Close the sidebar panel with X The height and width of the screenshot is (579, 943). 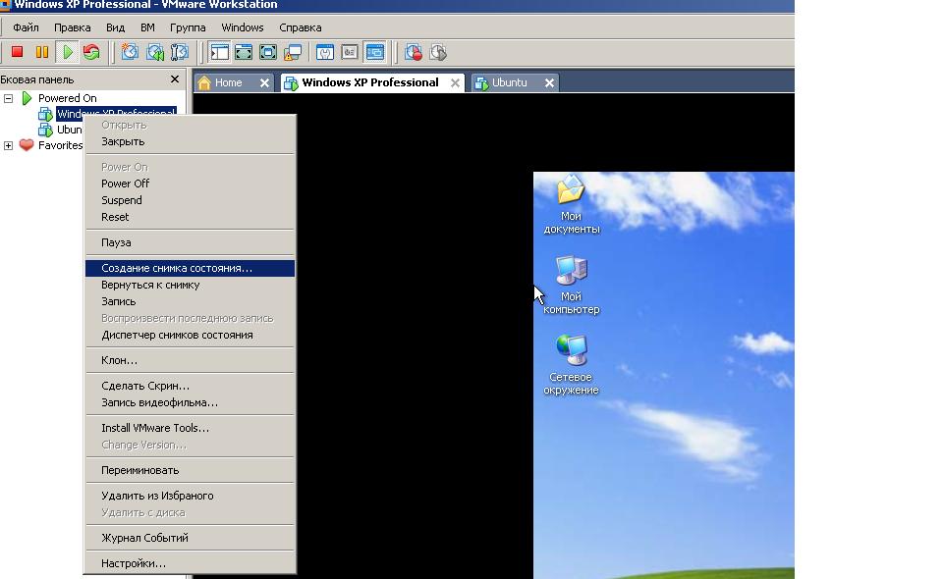175,79
